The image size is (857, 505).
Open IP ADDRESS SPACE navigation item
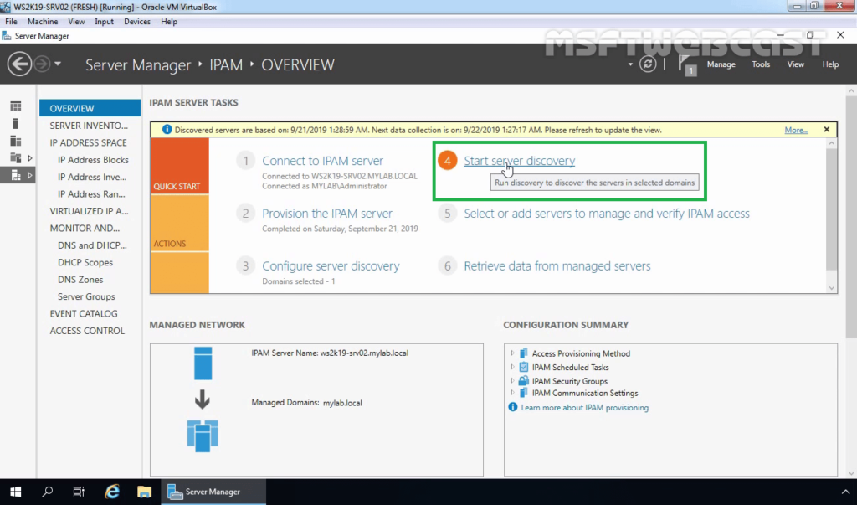coord(90,142)
